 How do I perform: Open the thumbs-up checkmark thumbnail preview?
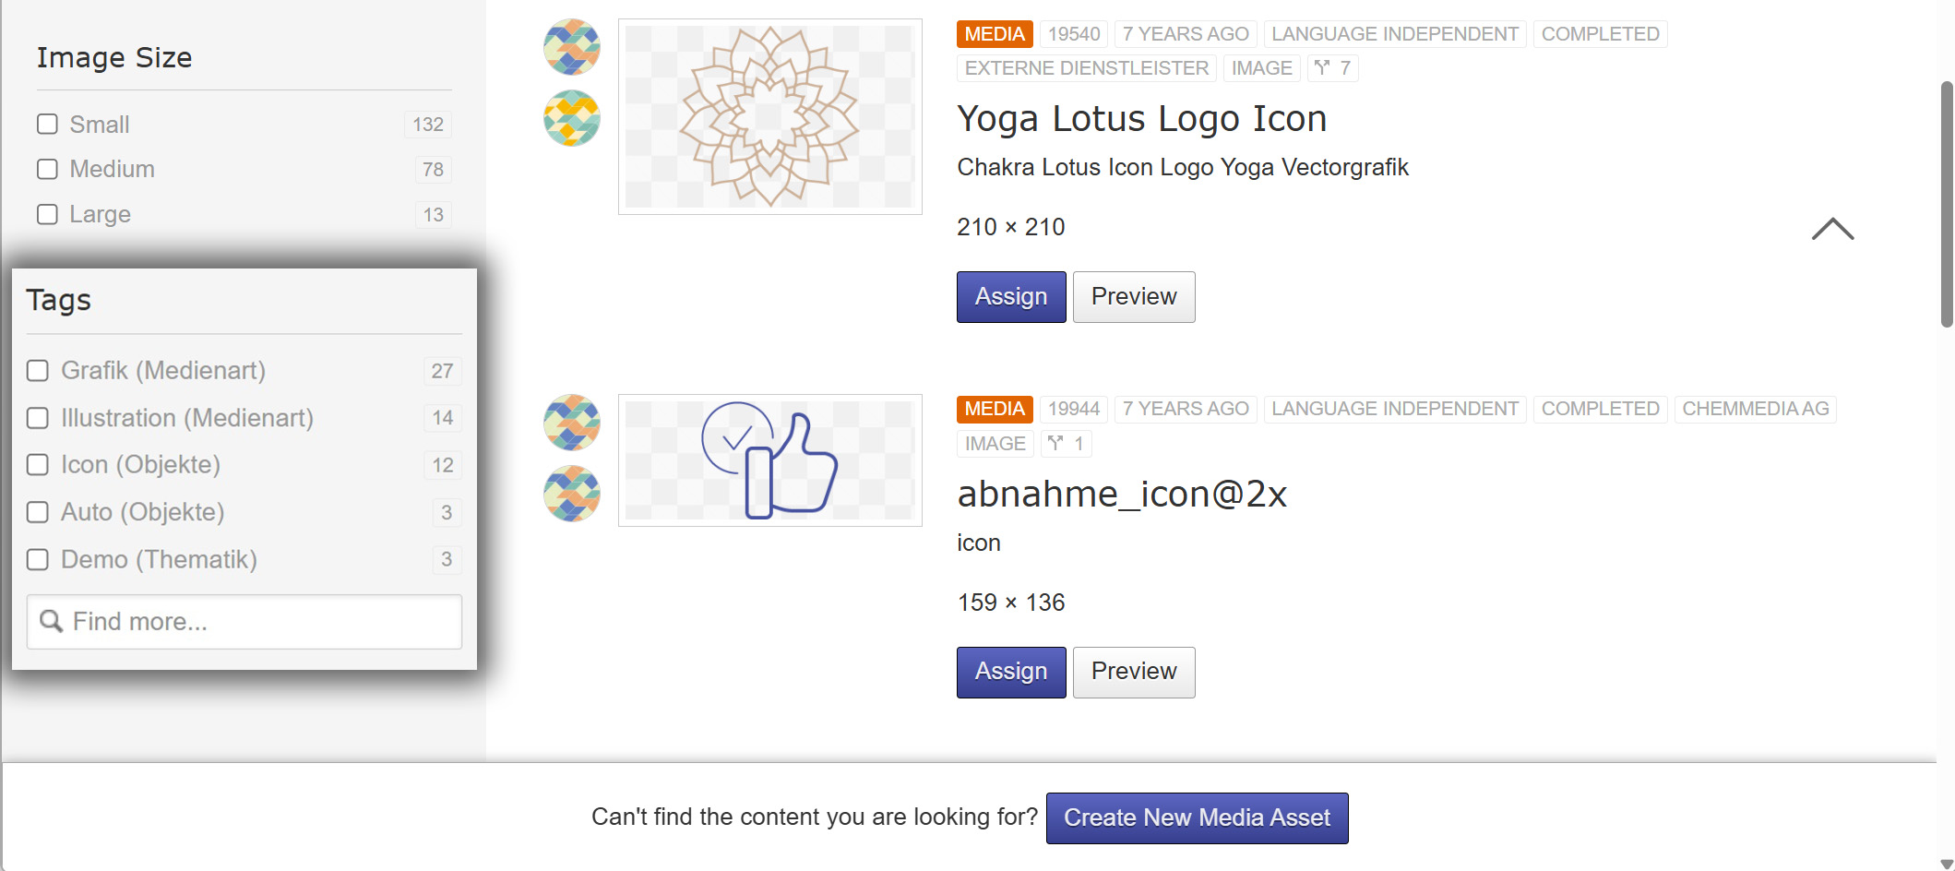[769, 459]
